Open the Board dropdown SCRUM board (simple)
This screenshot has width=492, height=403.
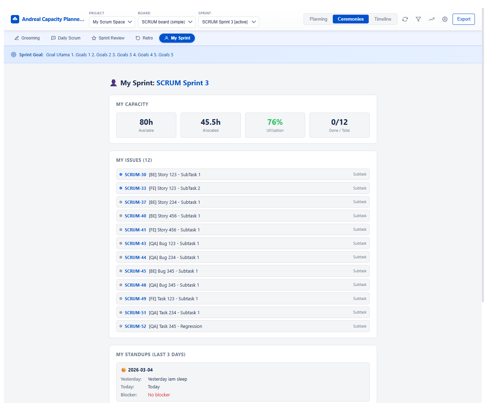(167, 22)
